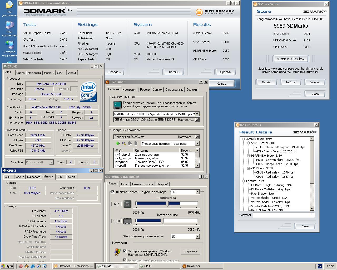Toggle Загружать настройки с Windows checkbox

125,251
